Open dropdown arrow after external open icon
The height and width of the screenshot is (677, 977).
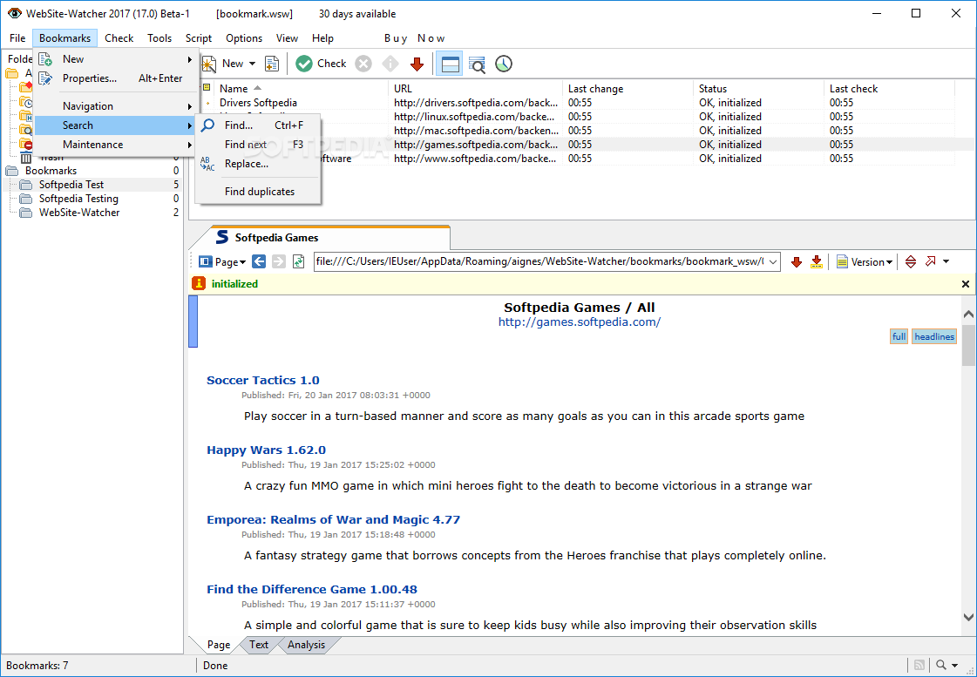point(946,262)
